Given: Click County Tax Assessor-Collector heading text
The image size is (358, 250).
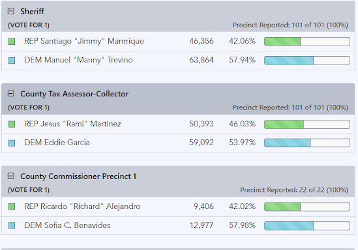Looking at the screenshot, I should [74, 94].
